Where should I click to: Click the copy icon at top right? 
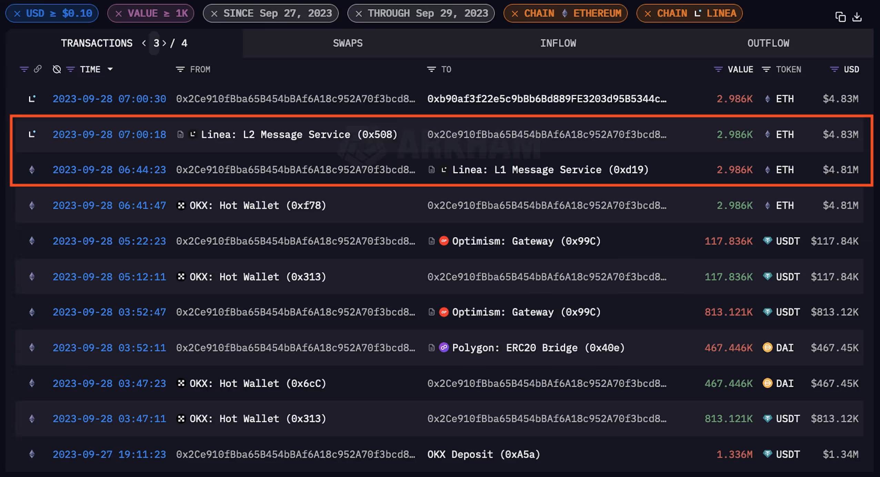click(x=840, y=17)
